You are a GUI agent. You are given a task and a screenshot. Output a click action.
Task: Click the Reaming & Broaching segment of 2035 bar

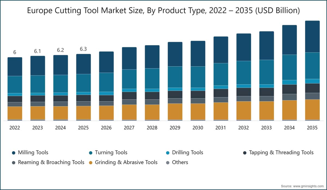(x=312, y=96)
